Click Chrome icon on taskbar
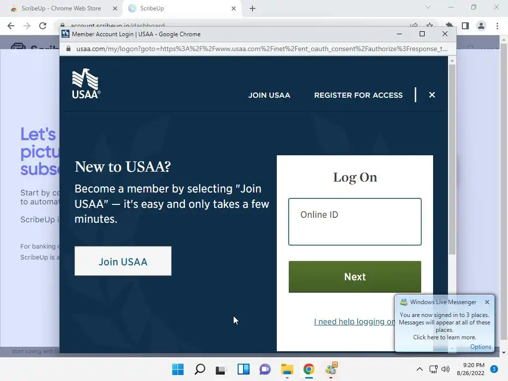This screenshot has height=381, width=508. pyautogui.click(x=309, y=369)
